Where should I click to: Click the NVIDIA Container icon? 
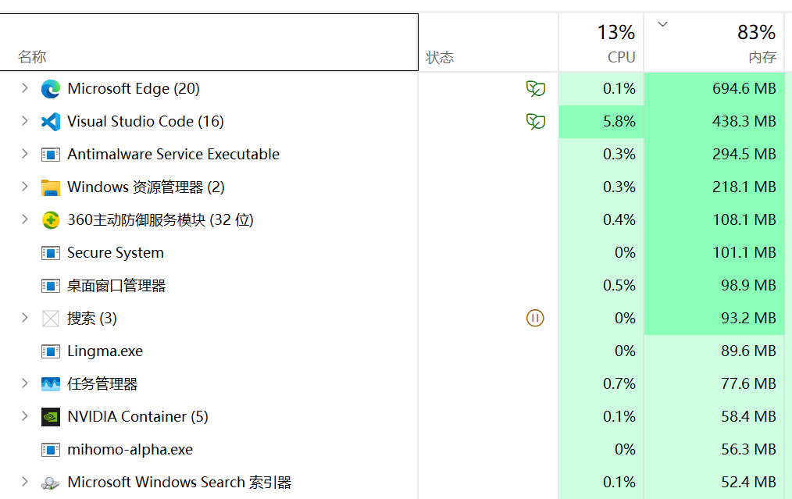[x=51, y=417]
